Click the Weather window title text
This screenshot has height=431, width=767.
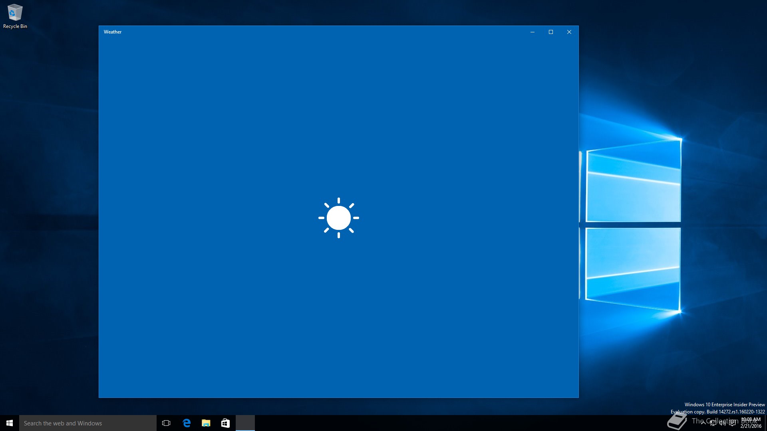pos(113,32)
